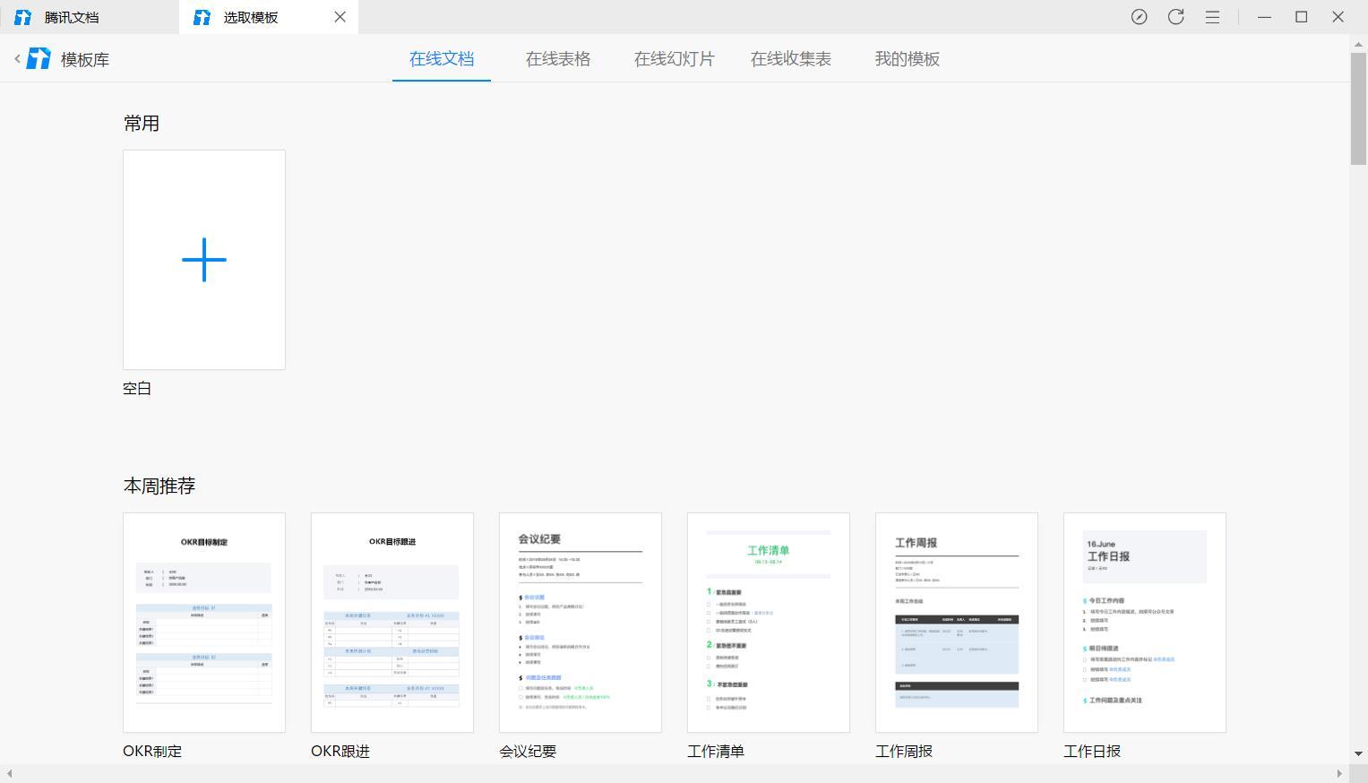Go back using the arrow beside 模板库
The height and width of the screenshot is (783, 1368).
click(x=17, y=58)
